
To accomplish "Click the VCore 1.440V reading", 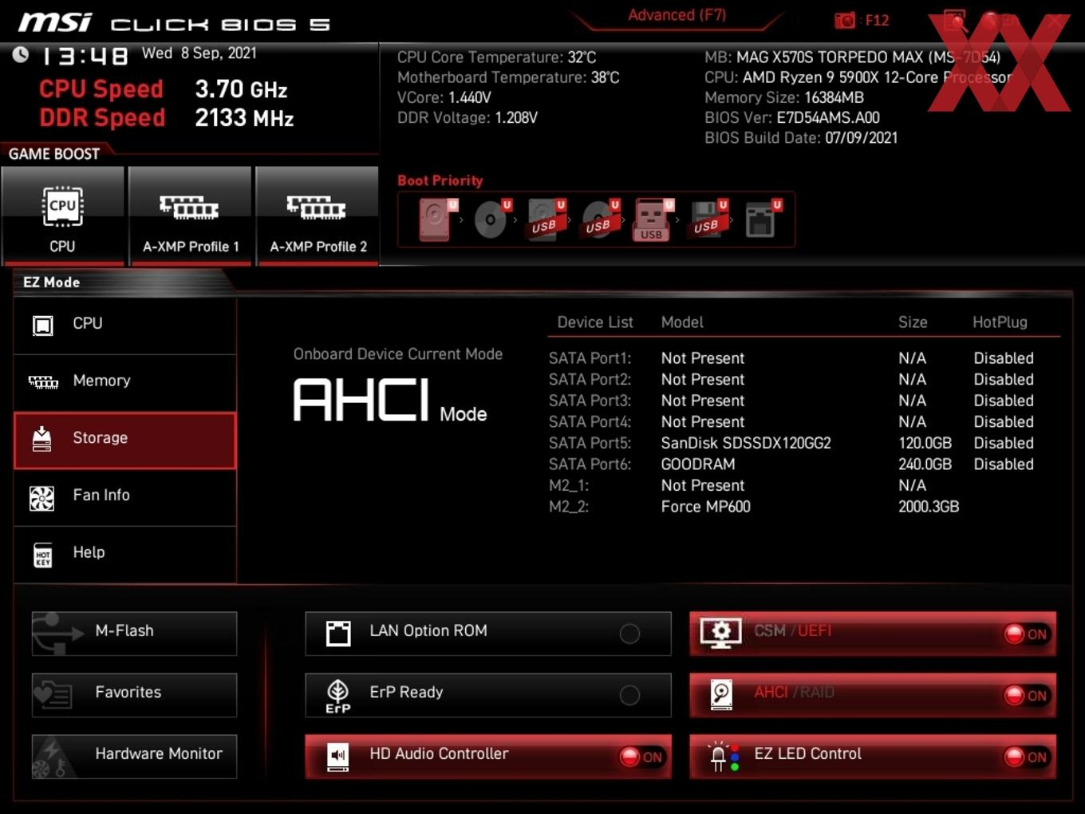I will pyautogui.click(x=444, y=97).
